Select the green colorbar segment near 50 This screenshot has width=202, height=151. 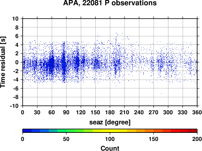(71, 131)
